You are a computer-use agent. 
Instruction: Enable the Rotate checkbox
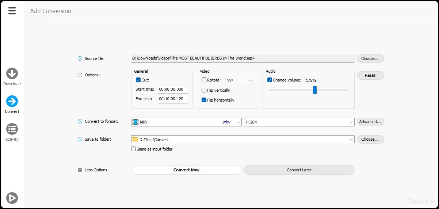pos(204,80)
